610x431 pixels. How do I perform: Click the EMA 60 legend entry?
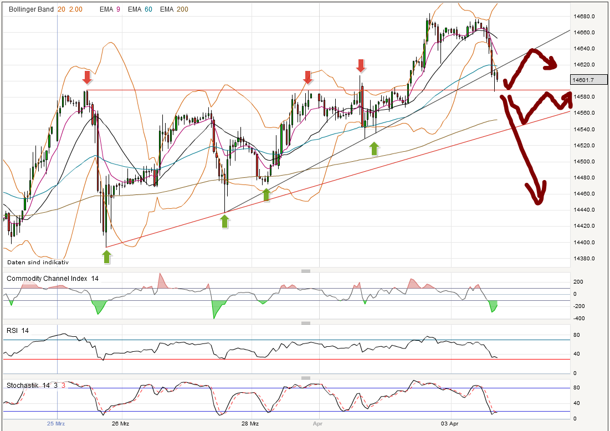point(140,9)
